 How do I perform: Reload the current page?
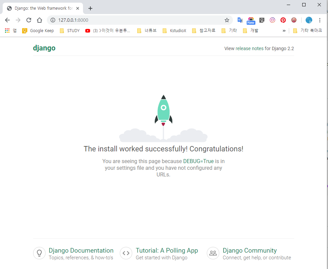coord(29,20)
